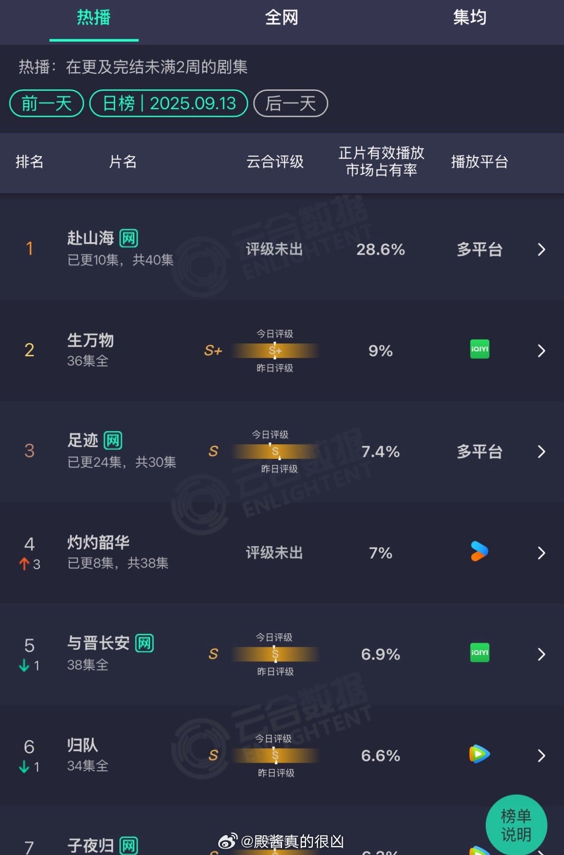The image size is (564, 855).
Task: Tap the Youku icon for 灼灼韶华
Action: coord(479,551)
